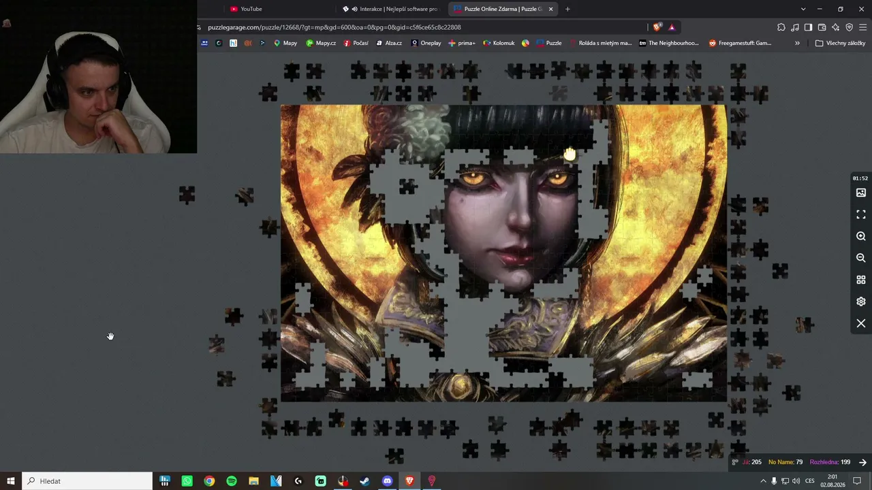Open the Puzzle bookmark
Image resolution: width=872 pixels, height=490 pixels.
[x=549, y=43]
